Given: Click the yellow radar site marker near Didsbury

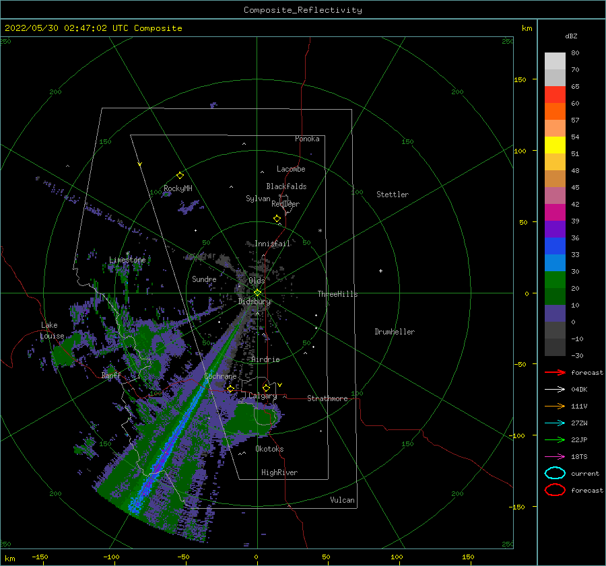Looking at the screenshot, I should pos(257,293).
